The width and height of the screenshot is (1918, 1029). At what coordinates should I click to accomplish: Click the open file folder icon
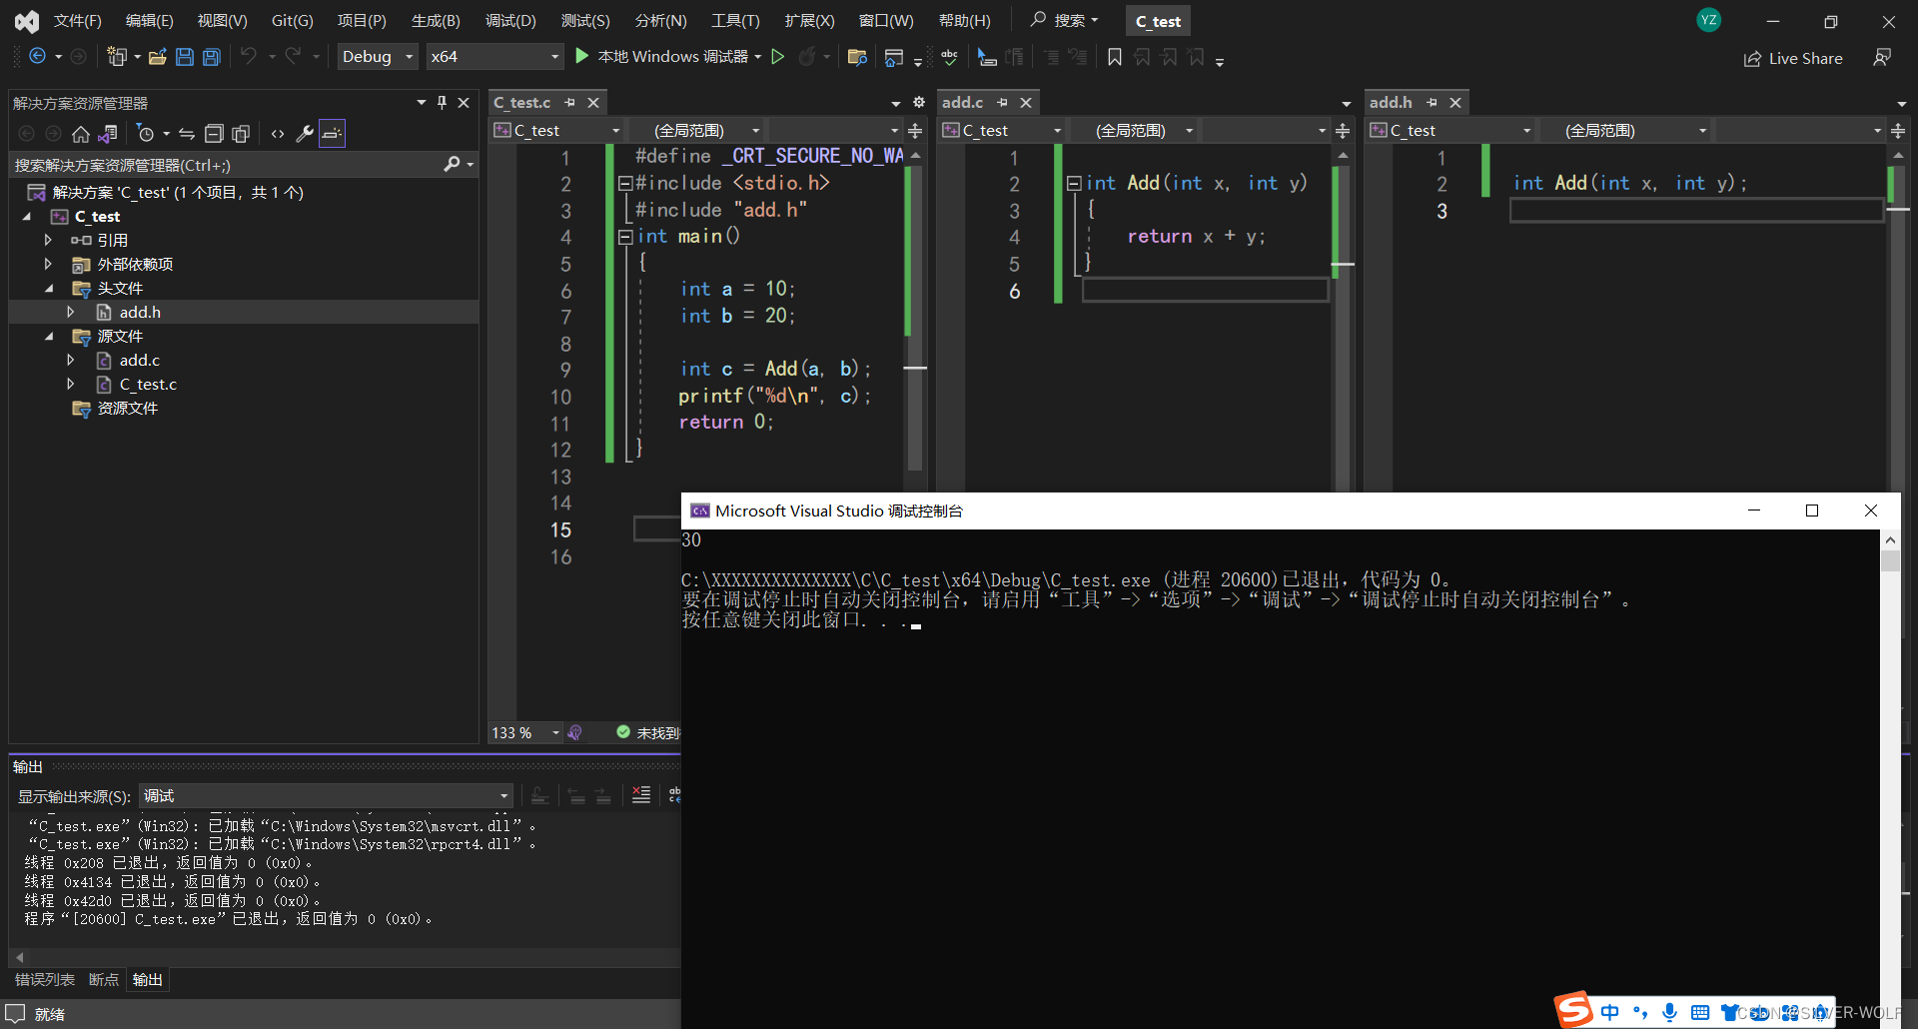point(157,57)
